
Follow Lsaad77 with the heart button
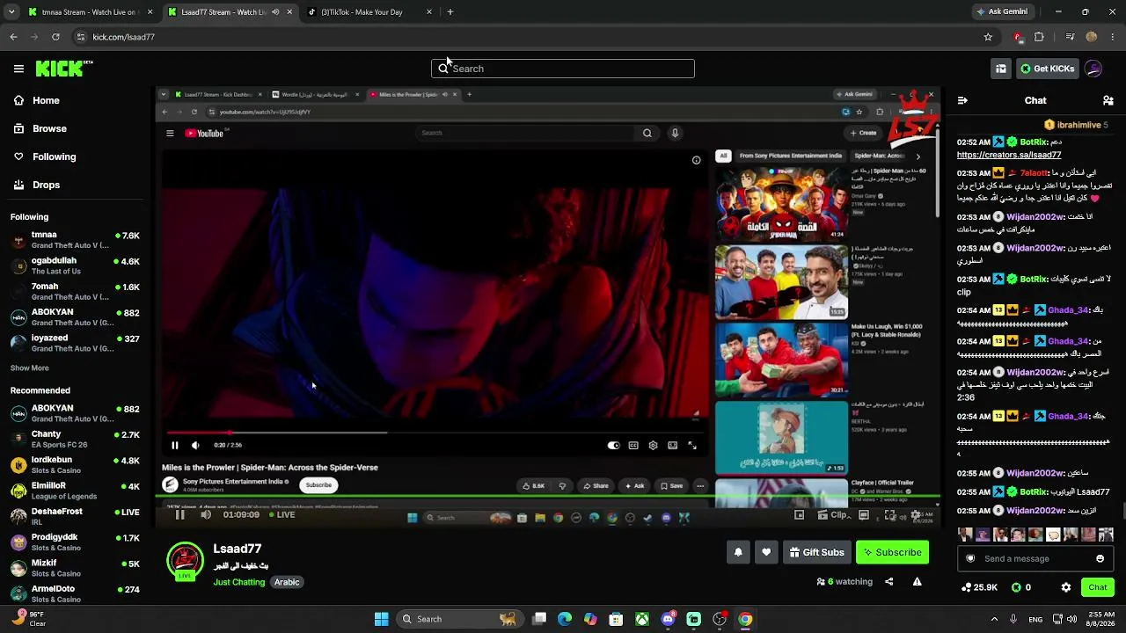click(x=766, y=552)
